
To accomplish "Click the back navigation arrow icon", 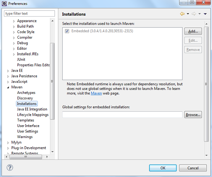I will [182, 14].
